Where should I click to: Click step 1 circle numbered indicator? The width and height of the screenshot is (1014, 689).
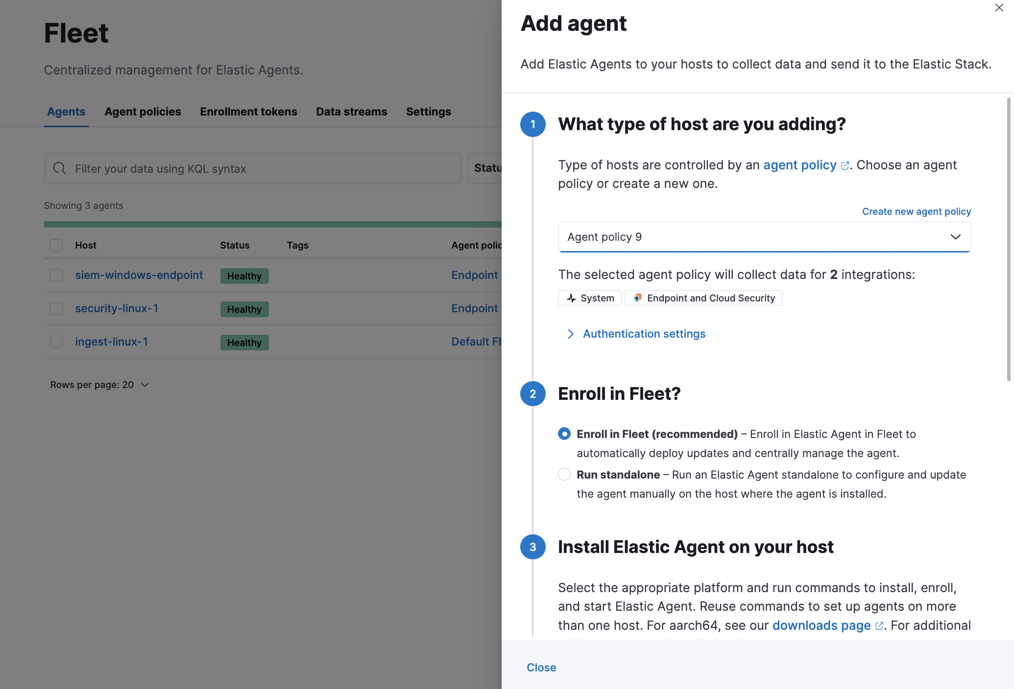532,124
